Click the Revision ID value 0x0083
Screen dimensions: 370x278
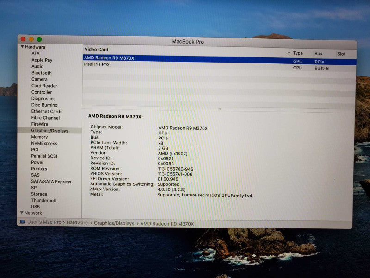pos(166,164)
